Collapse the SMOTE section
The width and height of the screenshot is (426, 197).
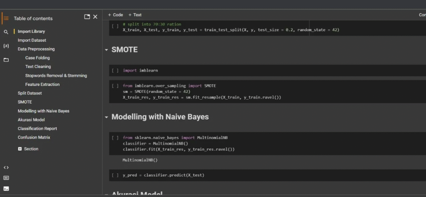106,50
